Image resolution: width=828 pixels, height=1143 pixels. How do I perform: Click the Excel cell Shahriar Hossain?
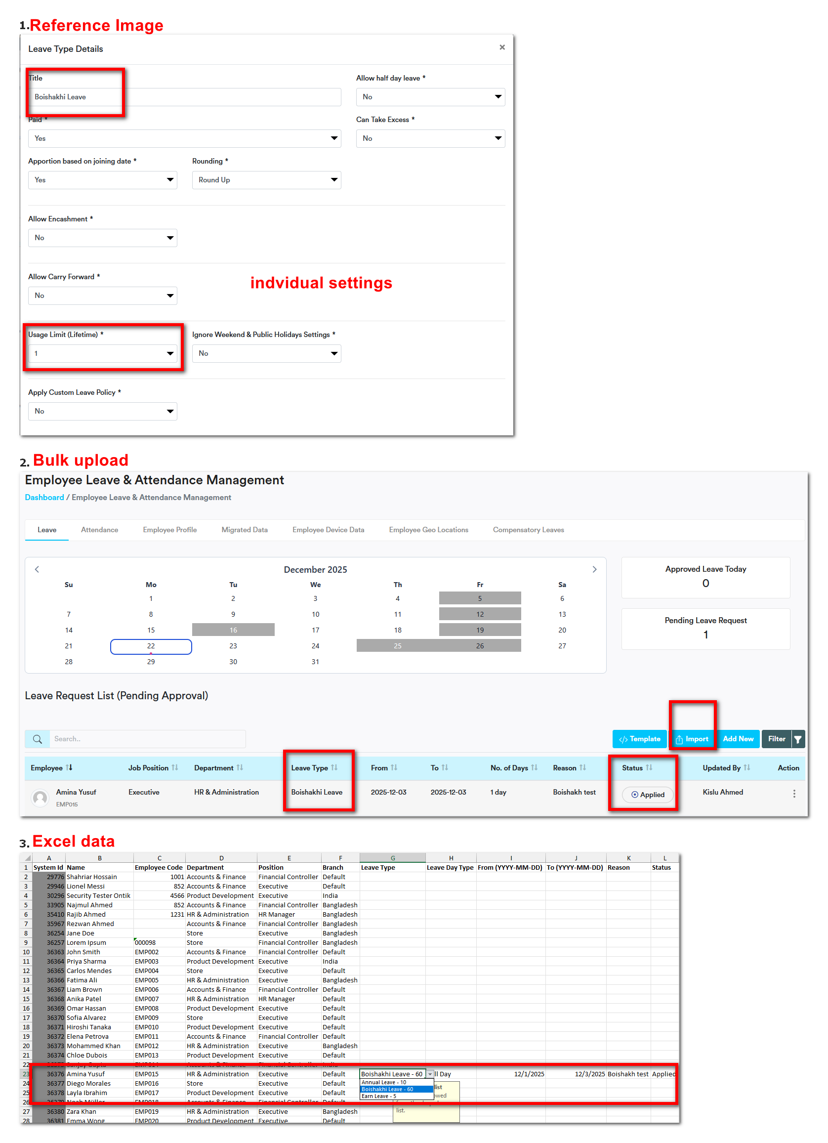point(99,877)
